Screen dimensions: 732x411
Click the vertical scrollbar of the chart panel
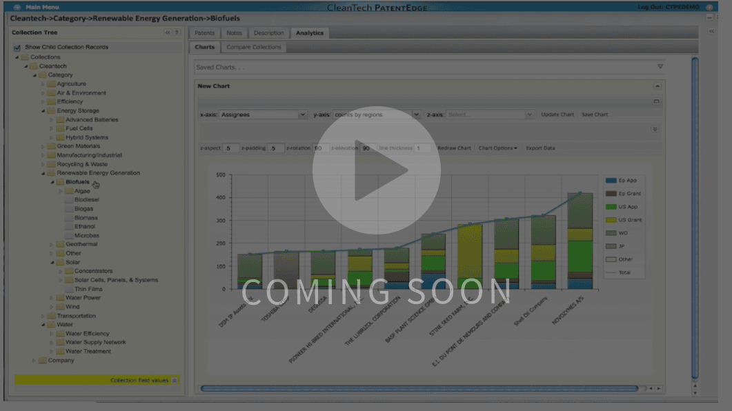click(x=695, y=218)
